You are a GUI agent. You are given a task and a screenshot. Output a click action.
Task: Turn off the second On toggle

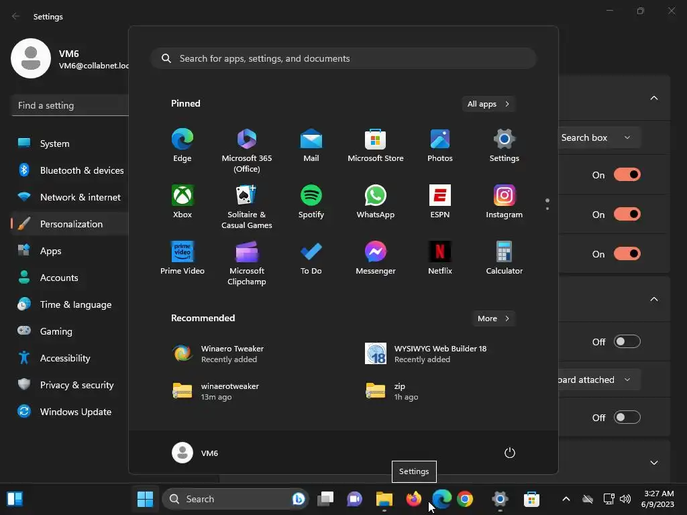pyautogui.click(x=627, y=214)
